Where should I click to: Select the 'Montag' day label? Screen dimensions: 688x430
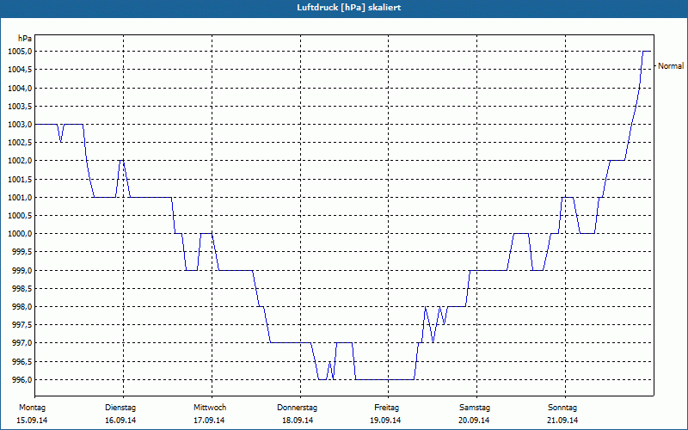coord(32,408)
